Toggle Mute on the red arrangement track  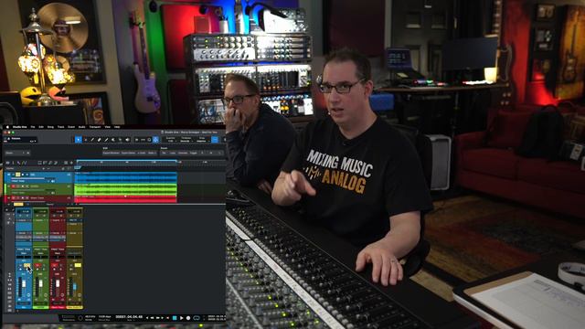coord(13,197)
